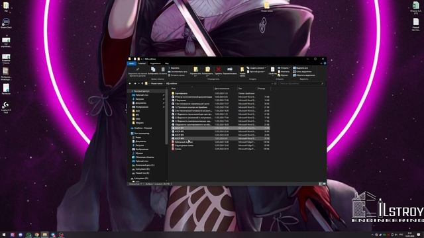
Task: Select Music (Музыка) in the sidebar
Action: point(138,153)
